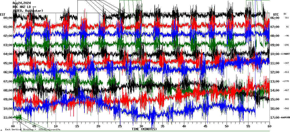Click the TIME (MINUTES) axis title
290x133 pixels.
pos(144,129)
